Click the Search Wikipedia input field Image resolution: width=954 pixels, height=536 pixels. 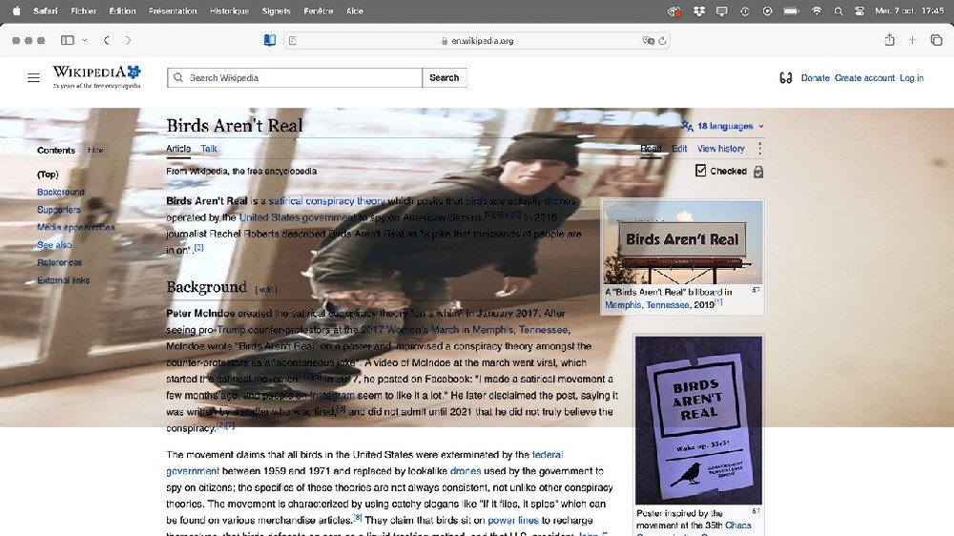click(295, 78)
